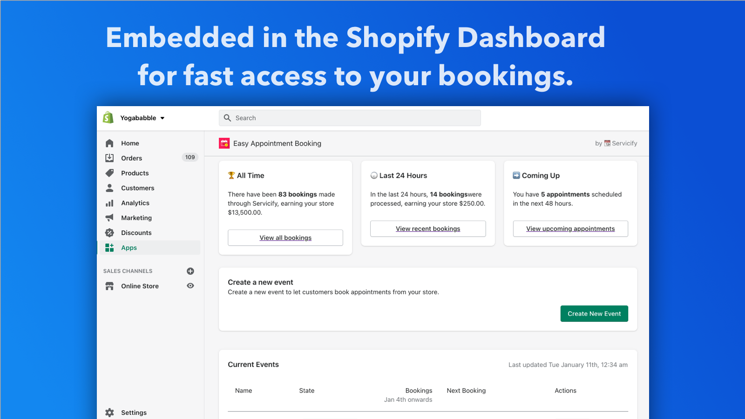
Task: Open Online Store in sidebar
Action: click(140, 286)
